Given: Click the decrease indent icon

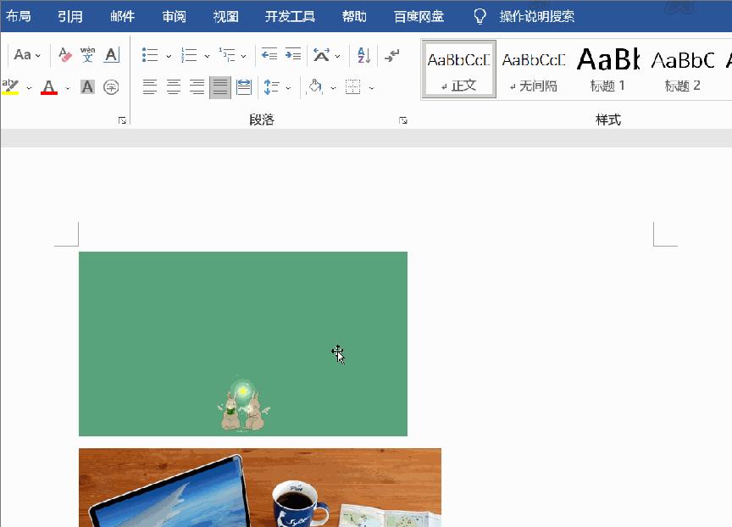Looking at the screenshot, I should (x=269, y=54).
